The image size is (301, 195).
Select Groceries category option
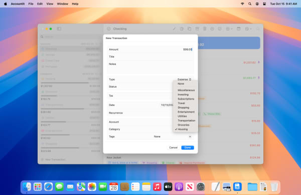186,125
